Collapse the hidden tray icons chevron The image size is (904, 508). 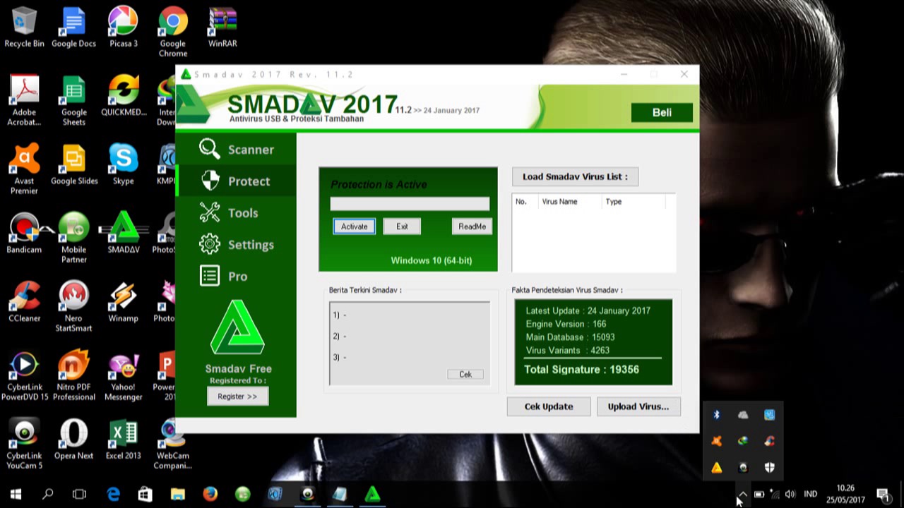tap(742, 494)
